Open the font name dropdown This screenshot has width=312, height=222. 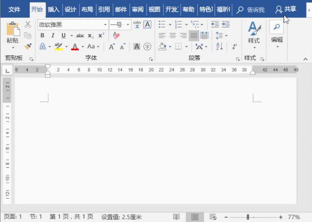105,25
